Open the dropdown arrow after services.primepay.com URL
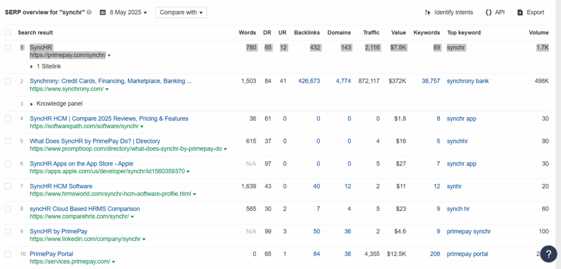Screen dimensions: 561x269 pyautogui.click(x=113, y=261)
